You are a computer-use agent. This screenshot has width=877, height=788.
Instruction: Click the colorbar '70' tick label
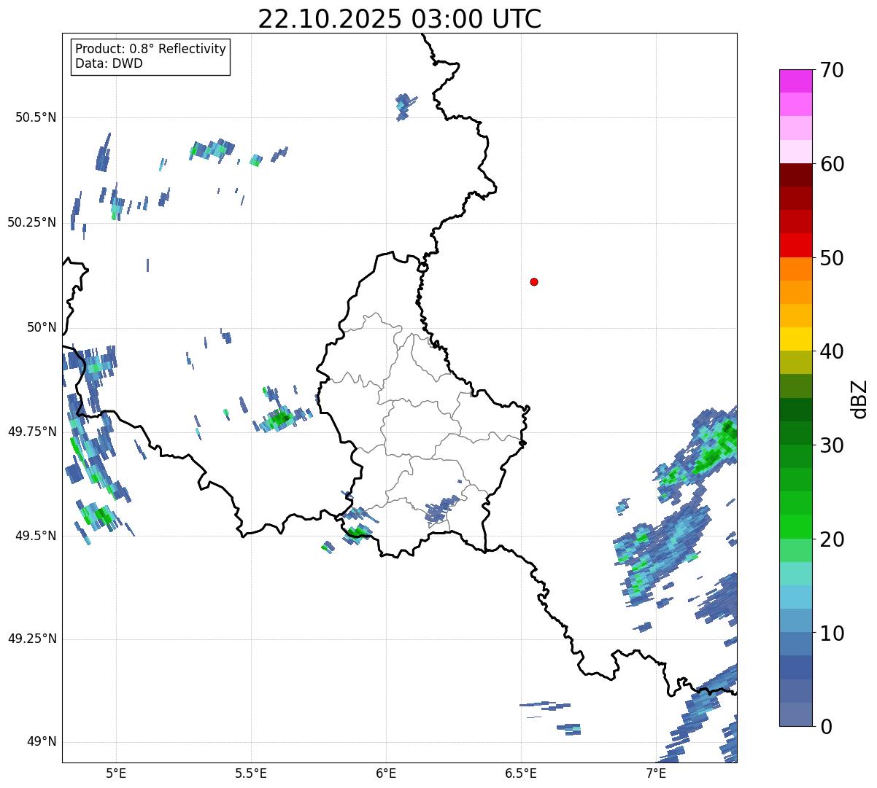pos(832,70)
